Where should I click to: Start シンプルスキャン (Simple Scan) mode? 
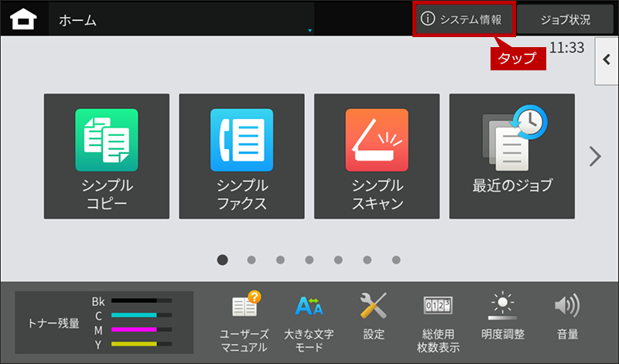pos(377,157)
